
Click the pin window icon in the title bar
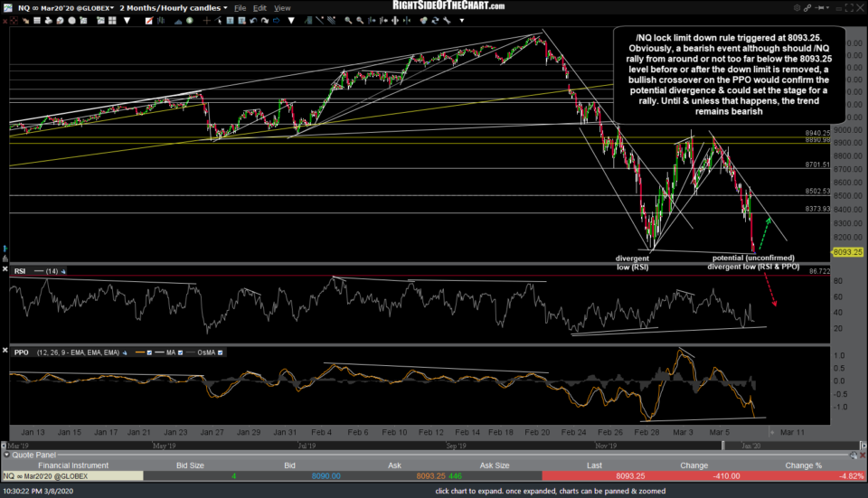819,8
